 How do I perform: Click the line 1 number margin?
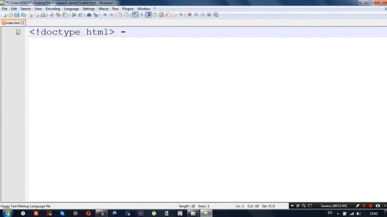pos(18,32)
